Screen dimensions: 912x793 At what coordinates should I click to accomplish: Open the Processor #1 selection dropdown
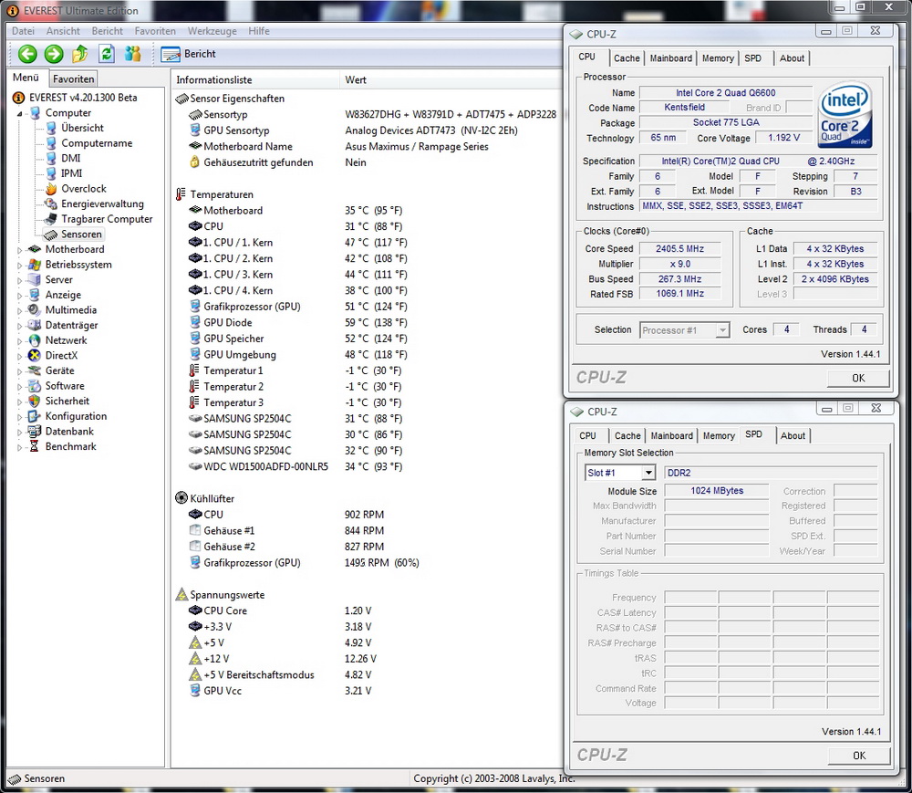tap(684, 330)
